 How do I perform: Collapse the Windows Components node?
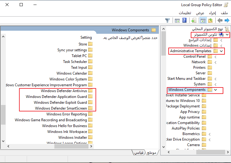tap(216, 90)
